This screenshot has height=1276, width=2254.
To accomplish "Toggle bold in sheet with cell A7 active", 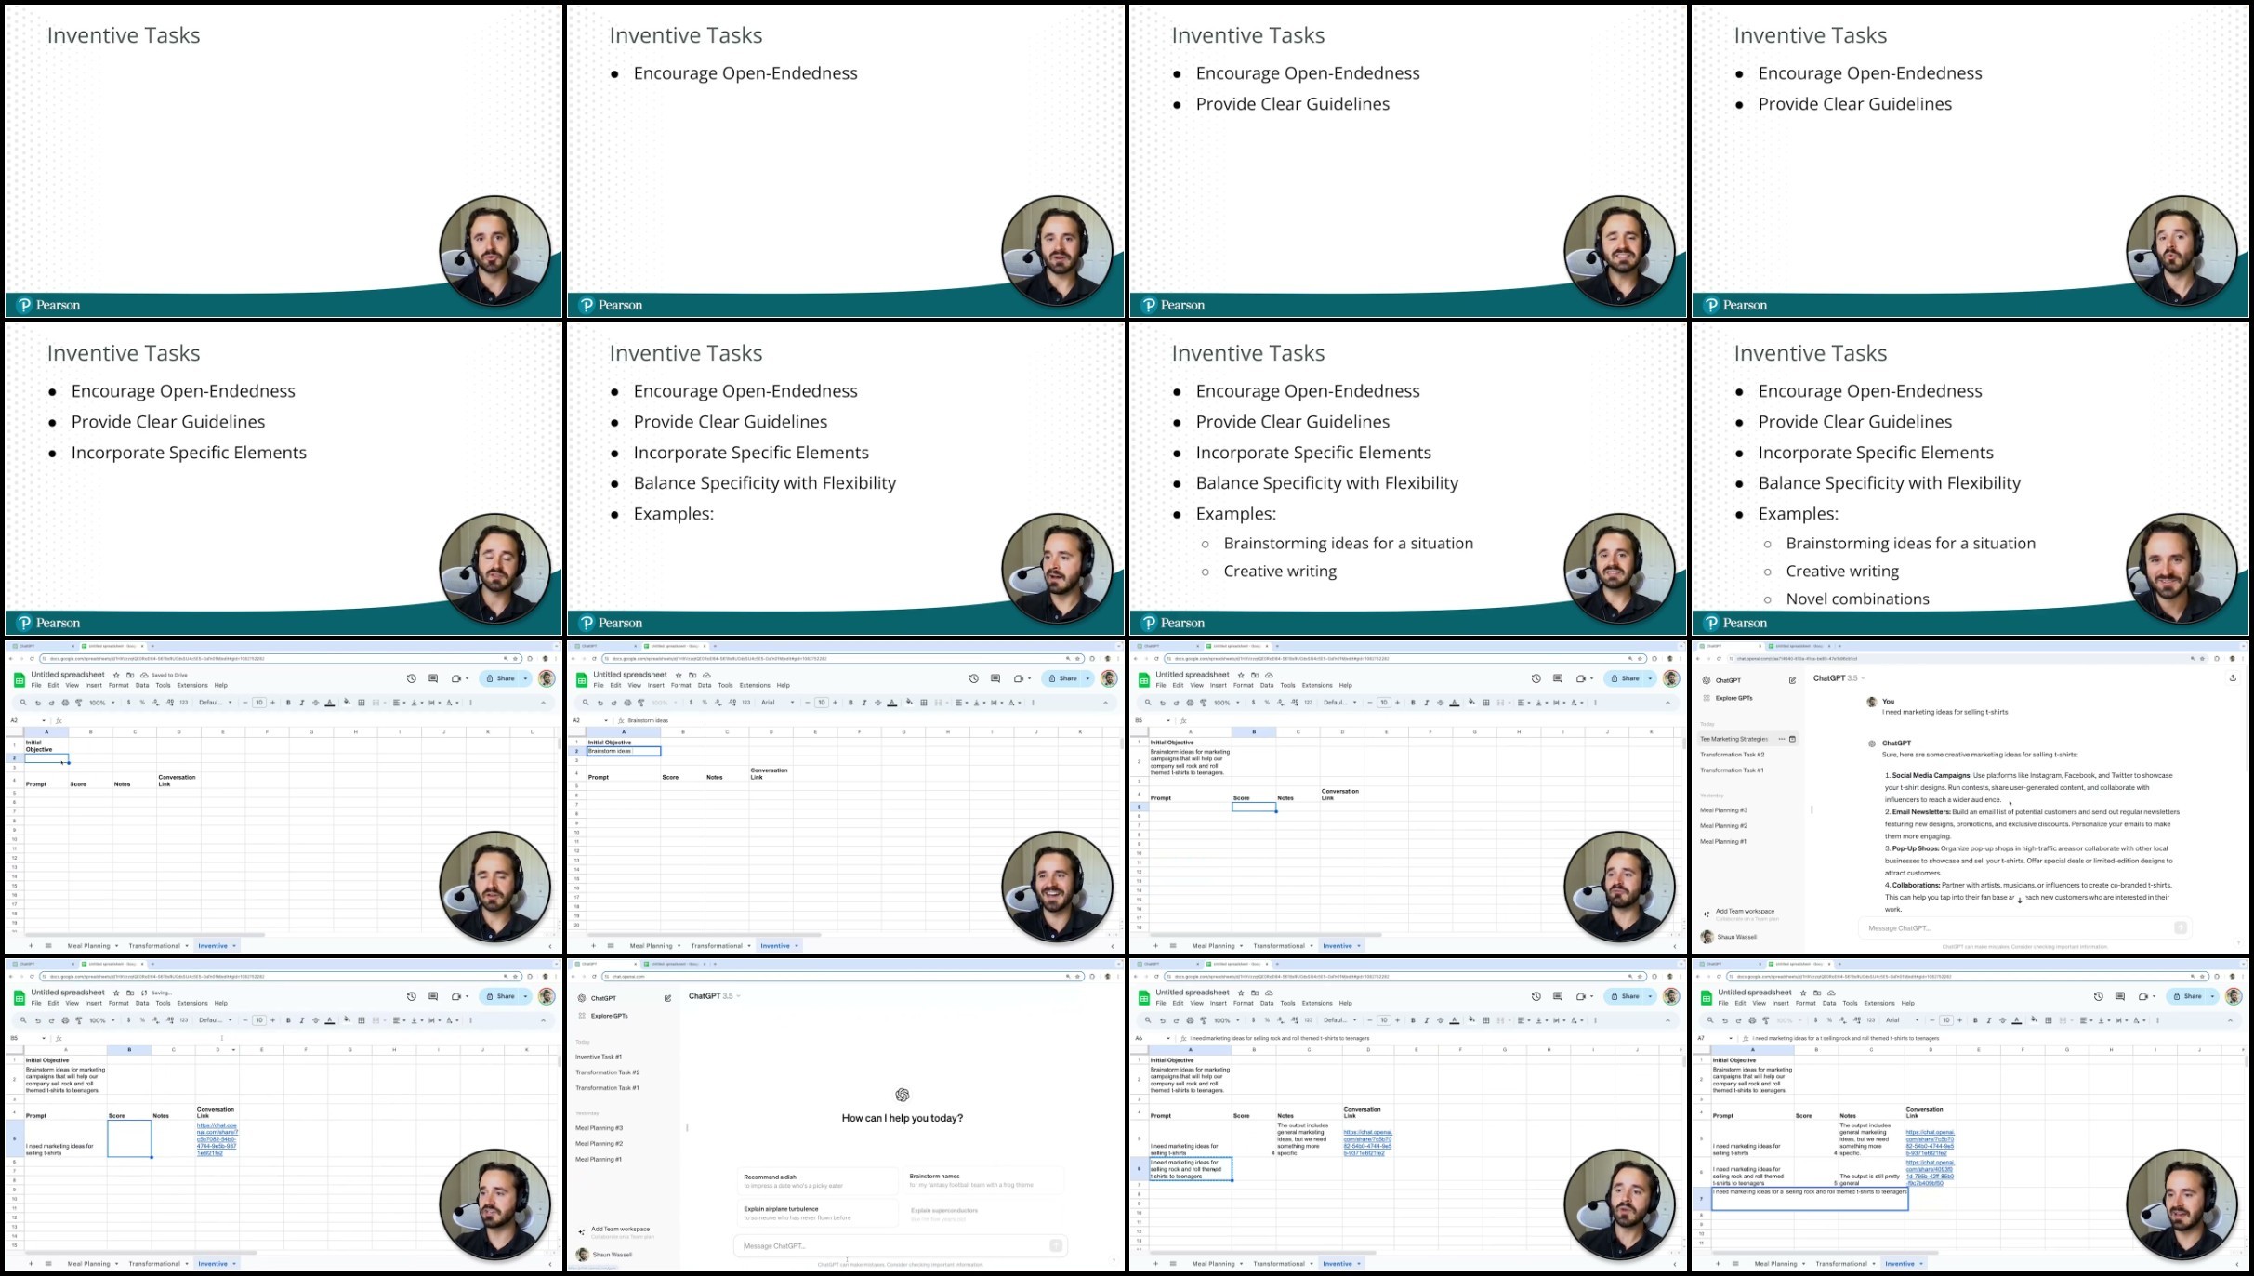I will [x=1975, y=1020].
